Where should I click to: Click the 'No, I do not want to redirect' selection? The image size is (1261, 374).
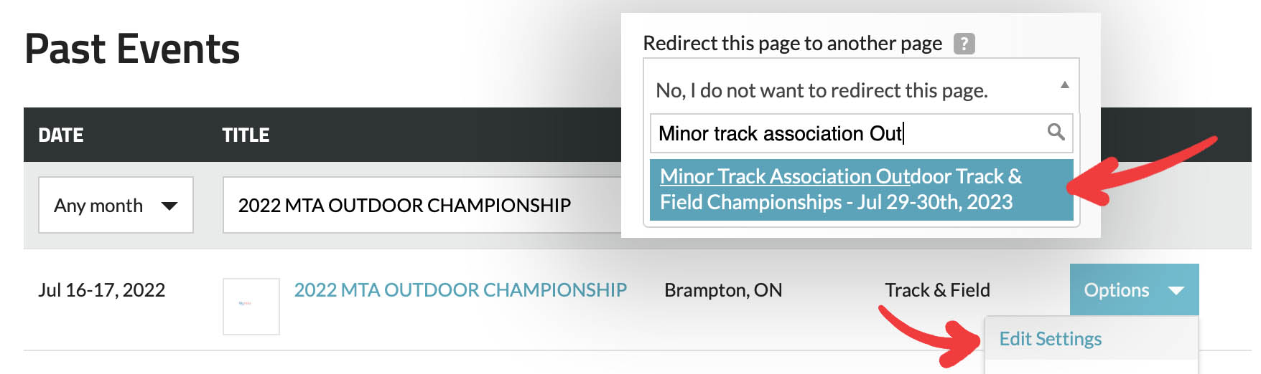pyautogui.click(x=822, y=90)
